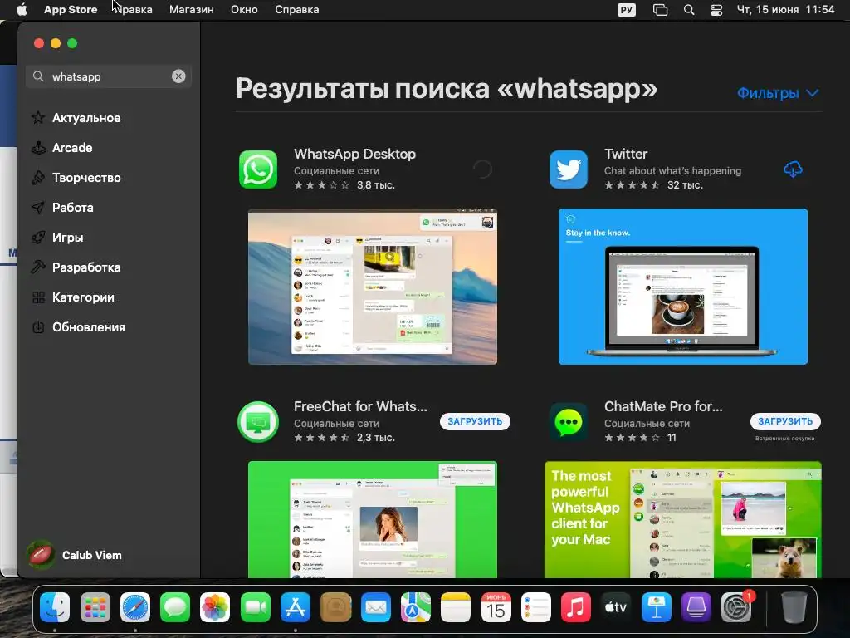Image resolution: width=850 pixels, height=638 pixels.
Task: Click ЗАГРУЗИТЬ for ChatMate Pro
Action: click(x=785, y=421)
